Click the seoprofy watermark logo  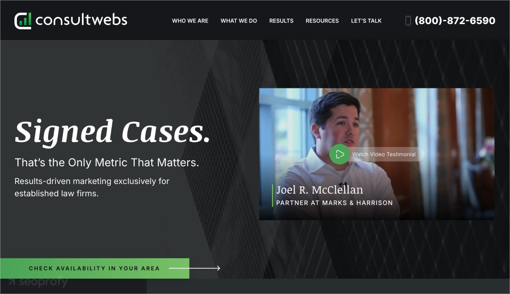[37, 282]
